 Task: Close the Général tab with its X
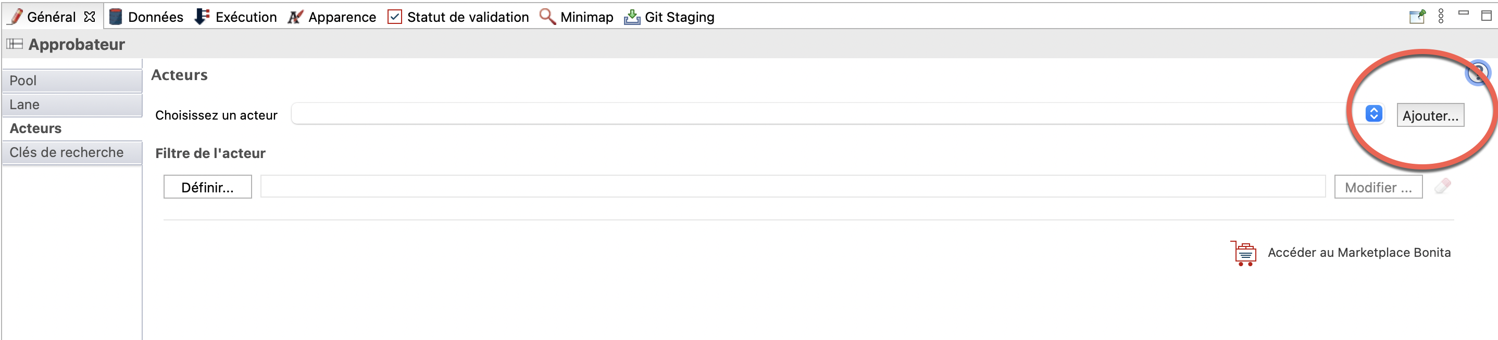[x=90, y=17]
